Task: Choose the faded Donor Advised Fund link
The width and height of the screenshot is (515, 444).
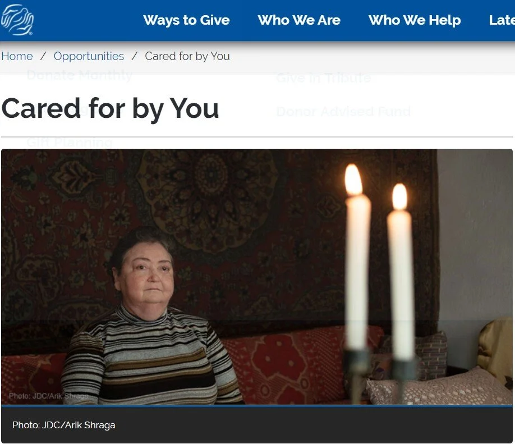Action: (343, 111)
